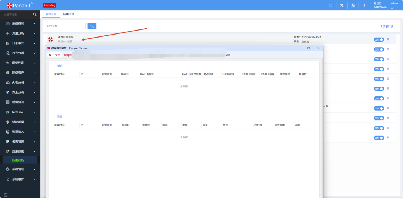Click 安装升级 link
This screenshot has height=198, width=403.
click(387, 26)
